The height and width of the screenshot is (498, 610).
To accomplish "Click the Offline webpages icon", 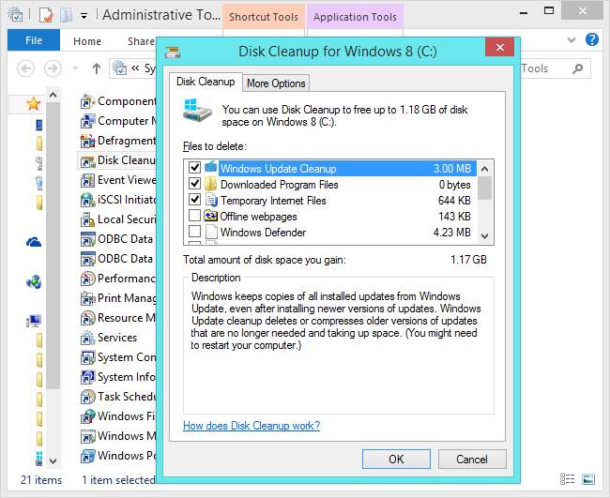I will click(211, 216).
